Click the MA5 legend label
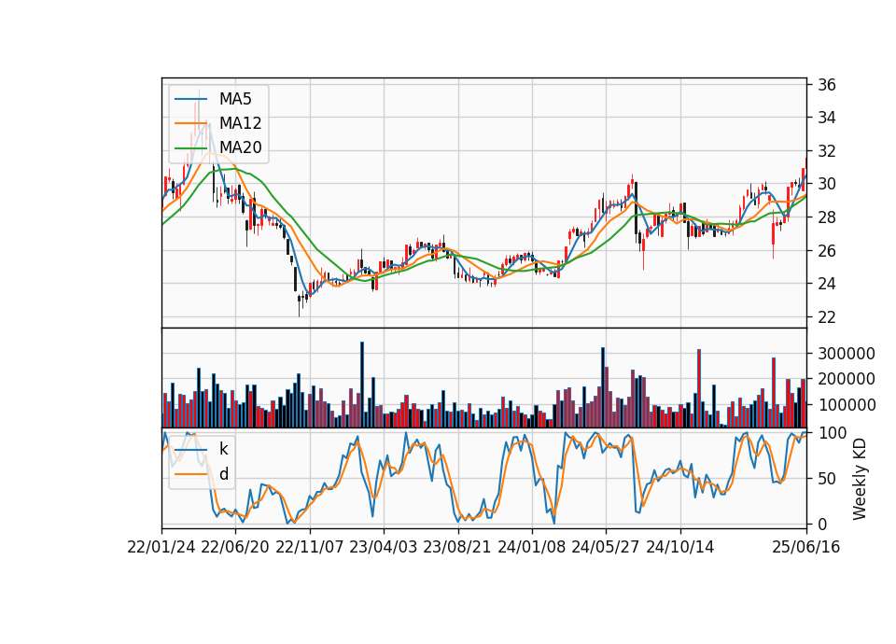Viewport: 896px width, 644px height. (x=235, y=99)
